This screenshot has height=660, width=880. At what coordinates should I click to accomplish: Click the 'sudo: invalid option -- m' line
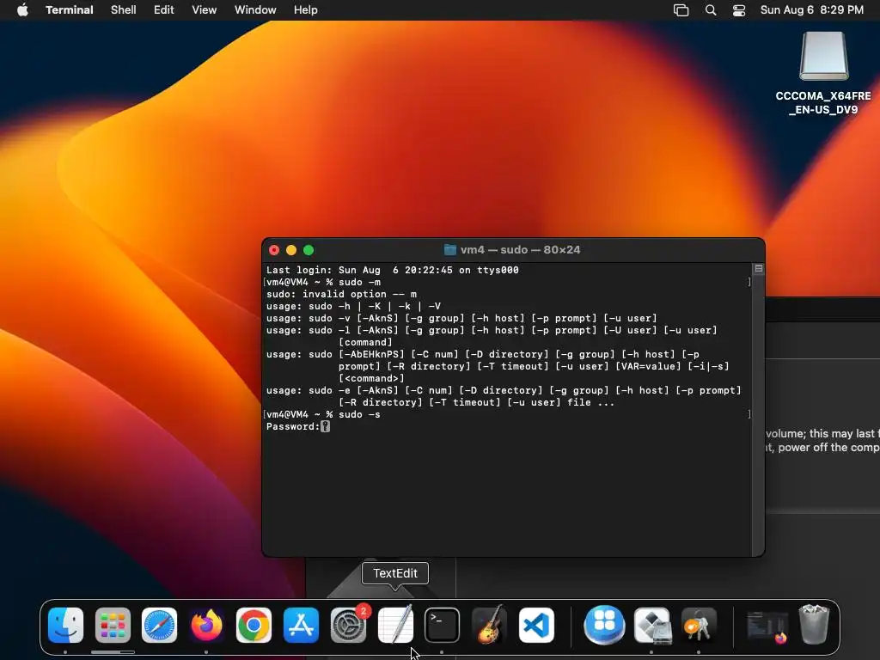pos(341,294)
